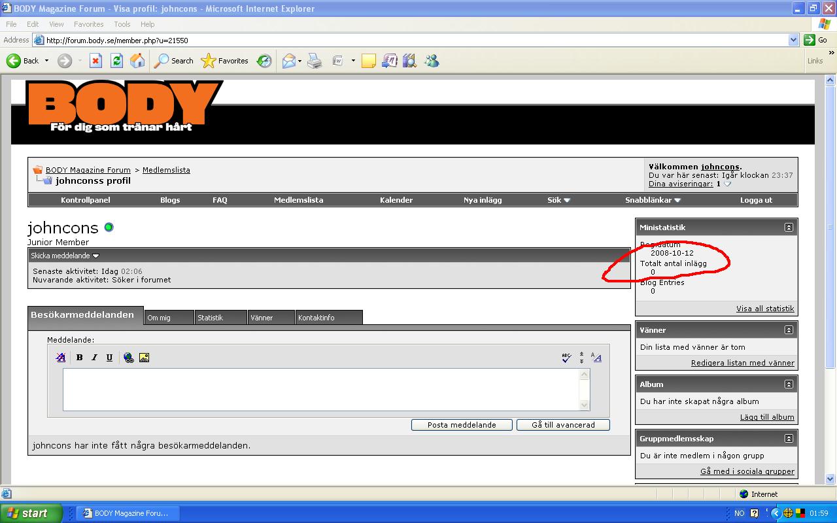
Task: Open the Edit menu
Action: pos(33,24)
